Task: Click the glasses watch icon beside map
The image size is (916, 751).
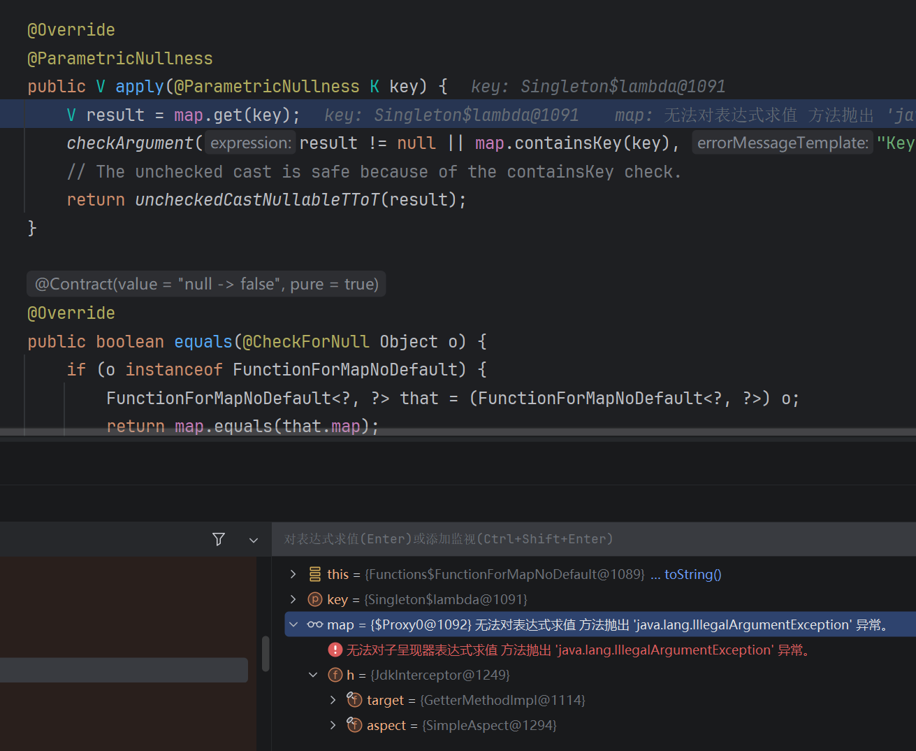Action: 315,624
